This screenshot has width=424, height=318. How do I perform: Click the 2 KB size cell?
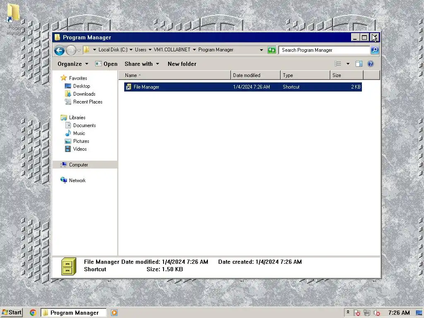point(356,87)
